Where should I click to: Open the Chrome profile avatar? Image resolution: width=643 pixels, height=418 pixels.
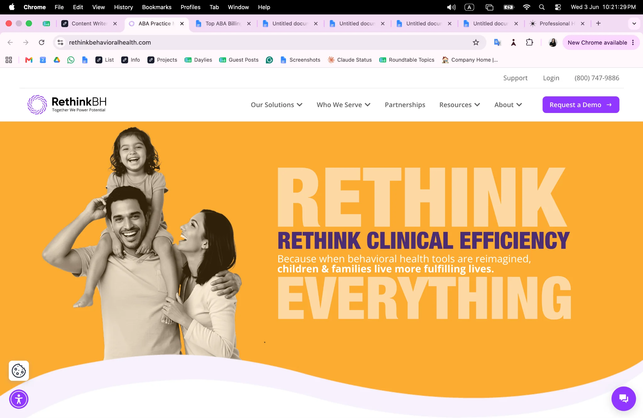pyautogui.click(x=553, y=42)
